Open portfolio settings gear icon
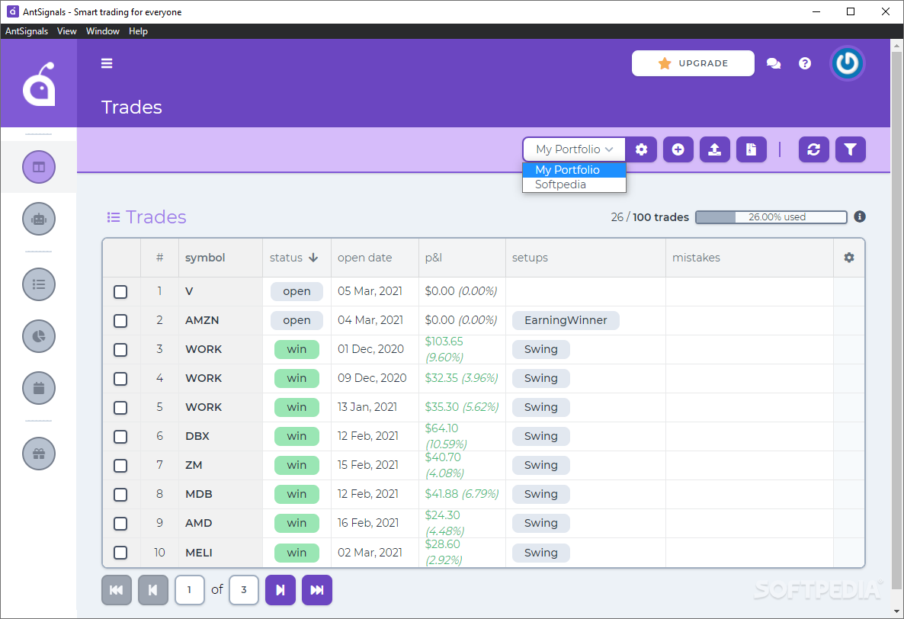Image resolution: width=904 pixels, height=619 pixels. [641, 150]
